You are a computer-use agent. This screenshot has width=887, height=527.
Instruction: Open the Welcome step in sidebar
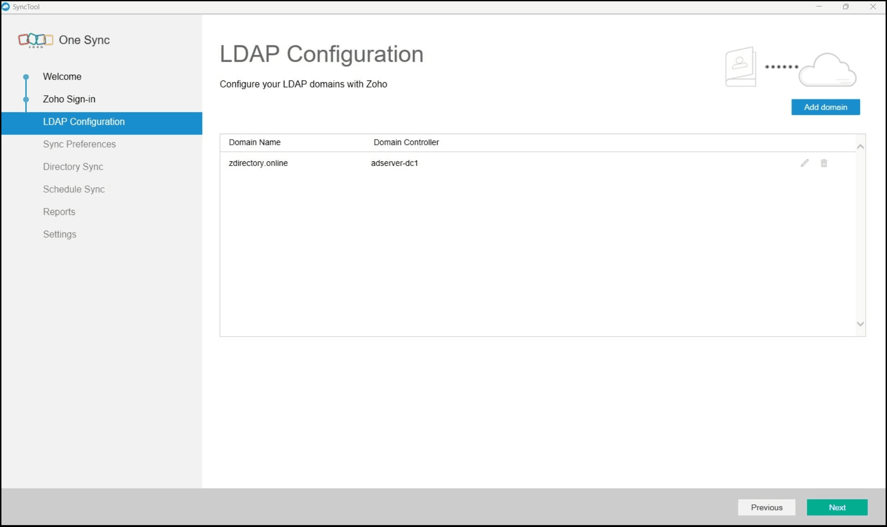(62, 77)
